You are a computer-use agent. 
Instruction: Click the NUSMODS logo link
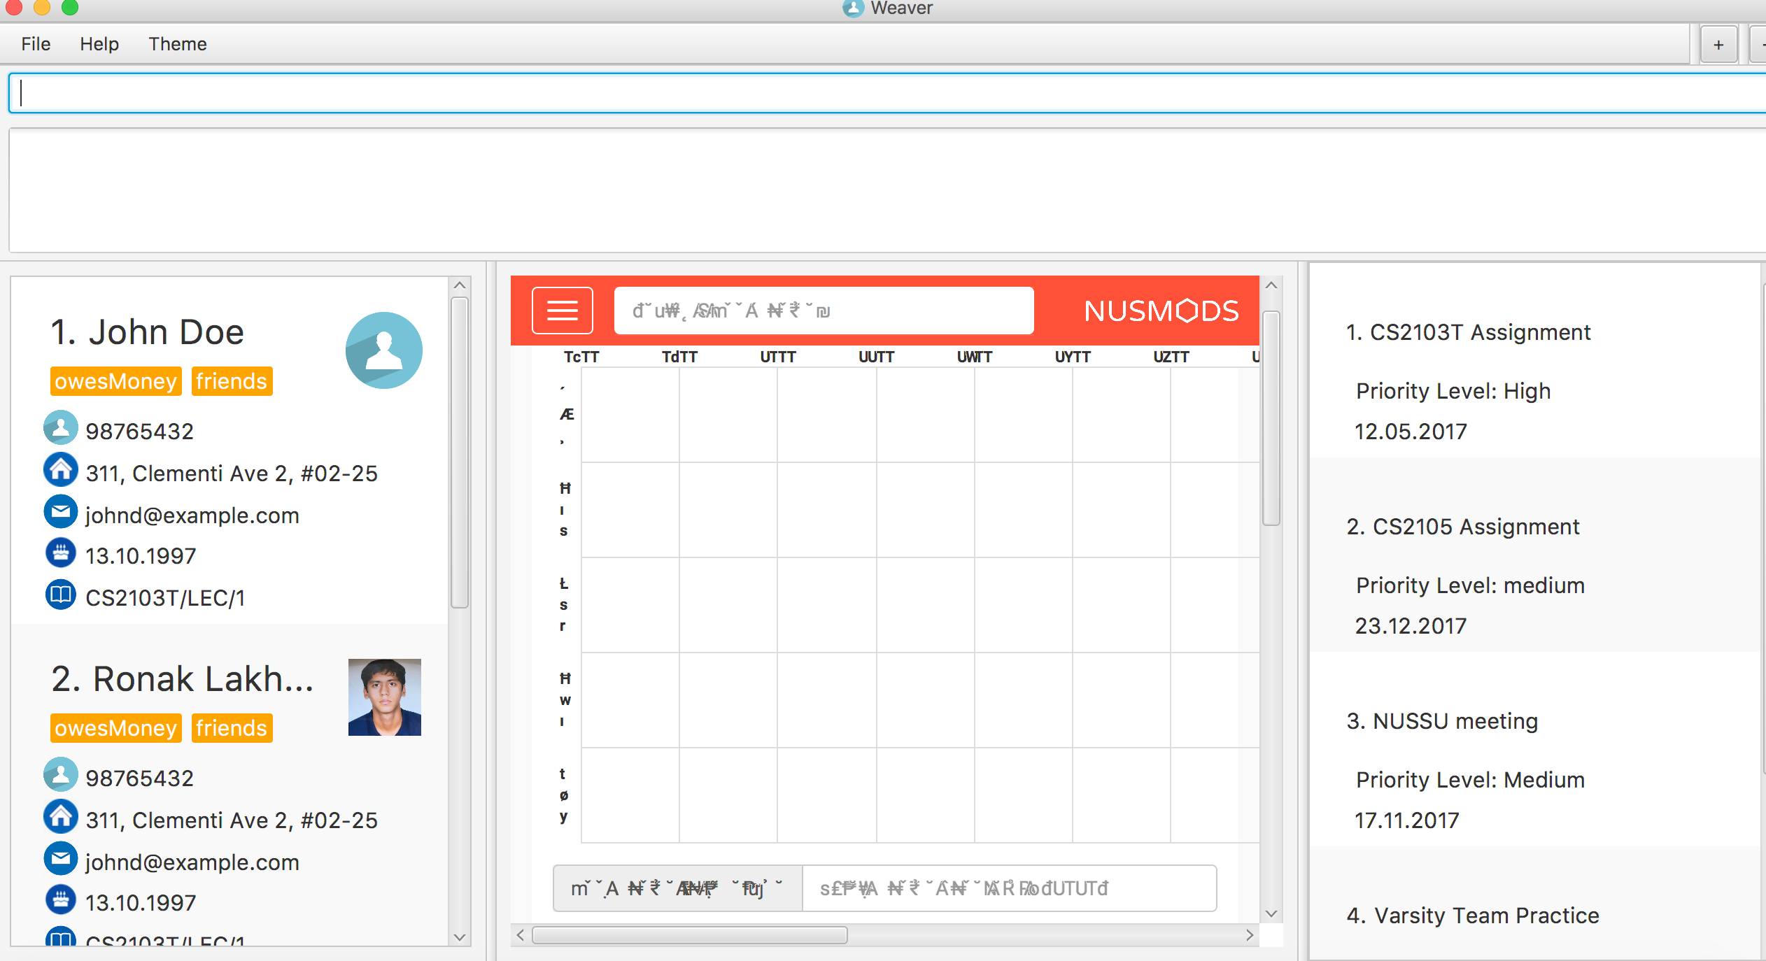click(x=1161, y=311)
